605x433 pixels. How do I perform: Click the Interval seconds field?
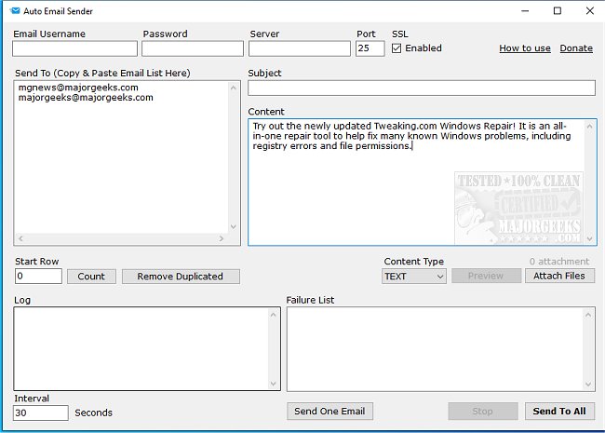click(x=41, y=413)
